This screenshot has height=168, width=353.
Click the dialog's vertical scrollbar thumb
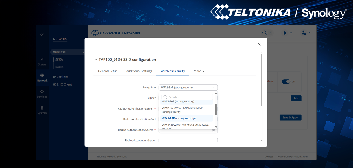coord(262,80)
